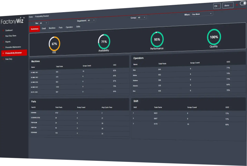Viewport: 247px width, 166px height.
Task: Select machine row 04-VMC
Action: coord(79,87)
